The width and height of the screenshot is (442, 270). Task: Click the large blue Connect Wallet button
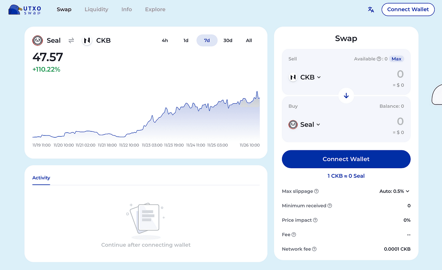click(346, 159)
